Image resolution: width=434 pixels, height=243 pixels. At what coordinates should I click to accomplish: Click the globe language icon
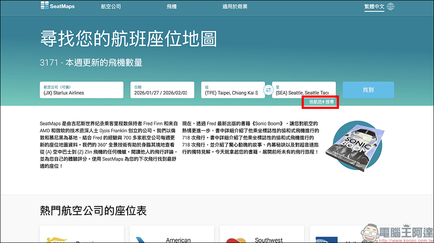(391, 7)
